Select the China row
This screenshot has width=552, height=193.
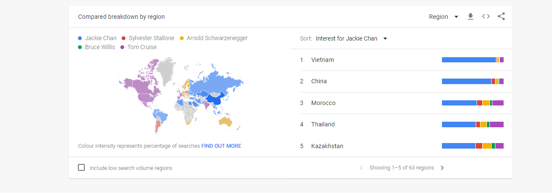click(x=401, y=82)
